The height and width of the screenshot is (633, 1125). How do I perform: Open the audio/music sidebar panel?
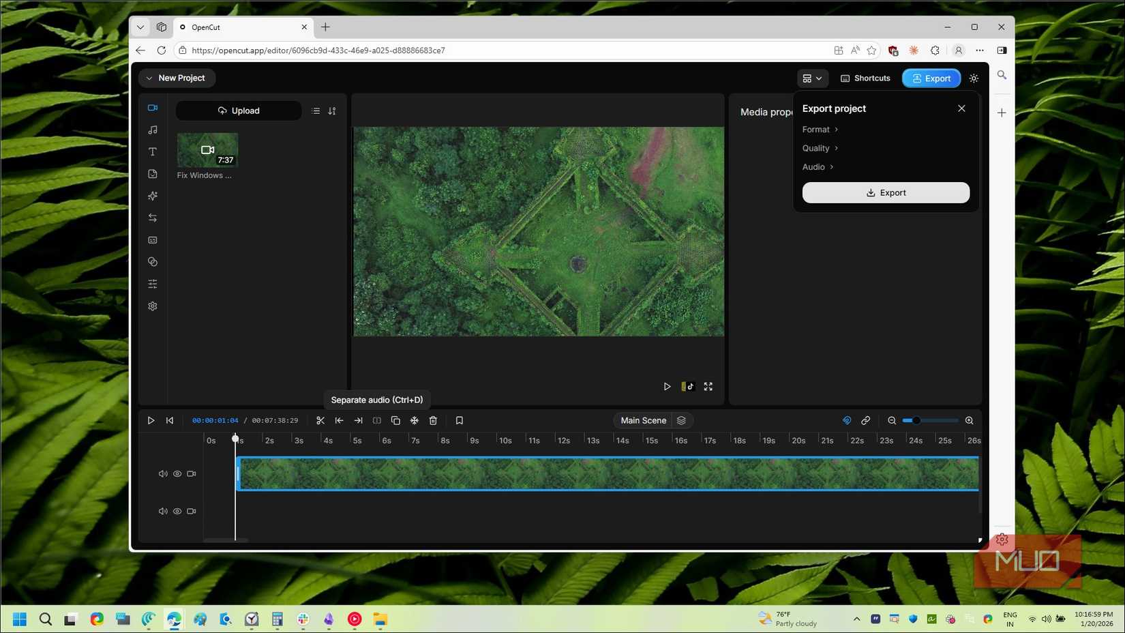pyautogui.click(x=153, y=130)
